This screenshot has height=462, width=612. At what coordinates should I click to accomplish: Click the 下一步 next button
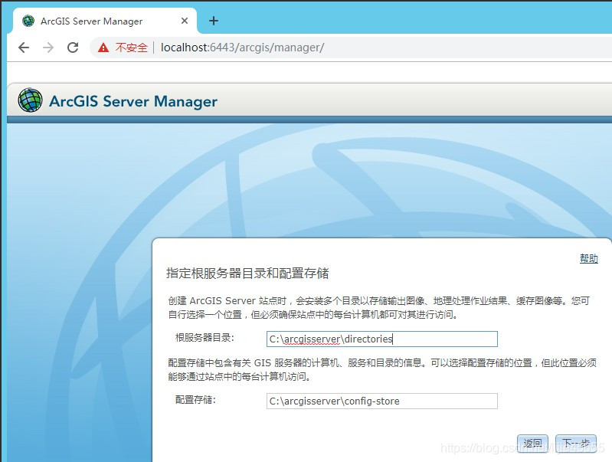point(576,444)
